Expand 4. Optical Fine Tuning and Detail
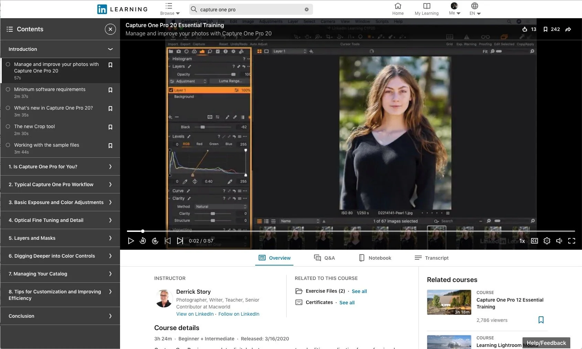This screenshot has height=349, width=582. pyautogui.click(x=60, y=220)
